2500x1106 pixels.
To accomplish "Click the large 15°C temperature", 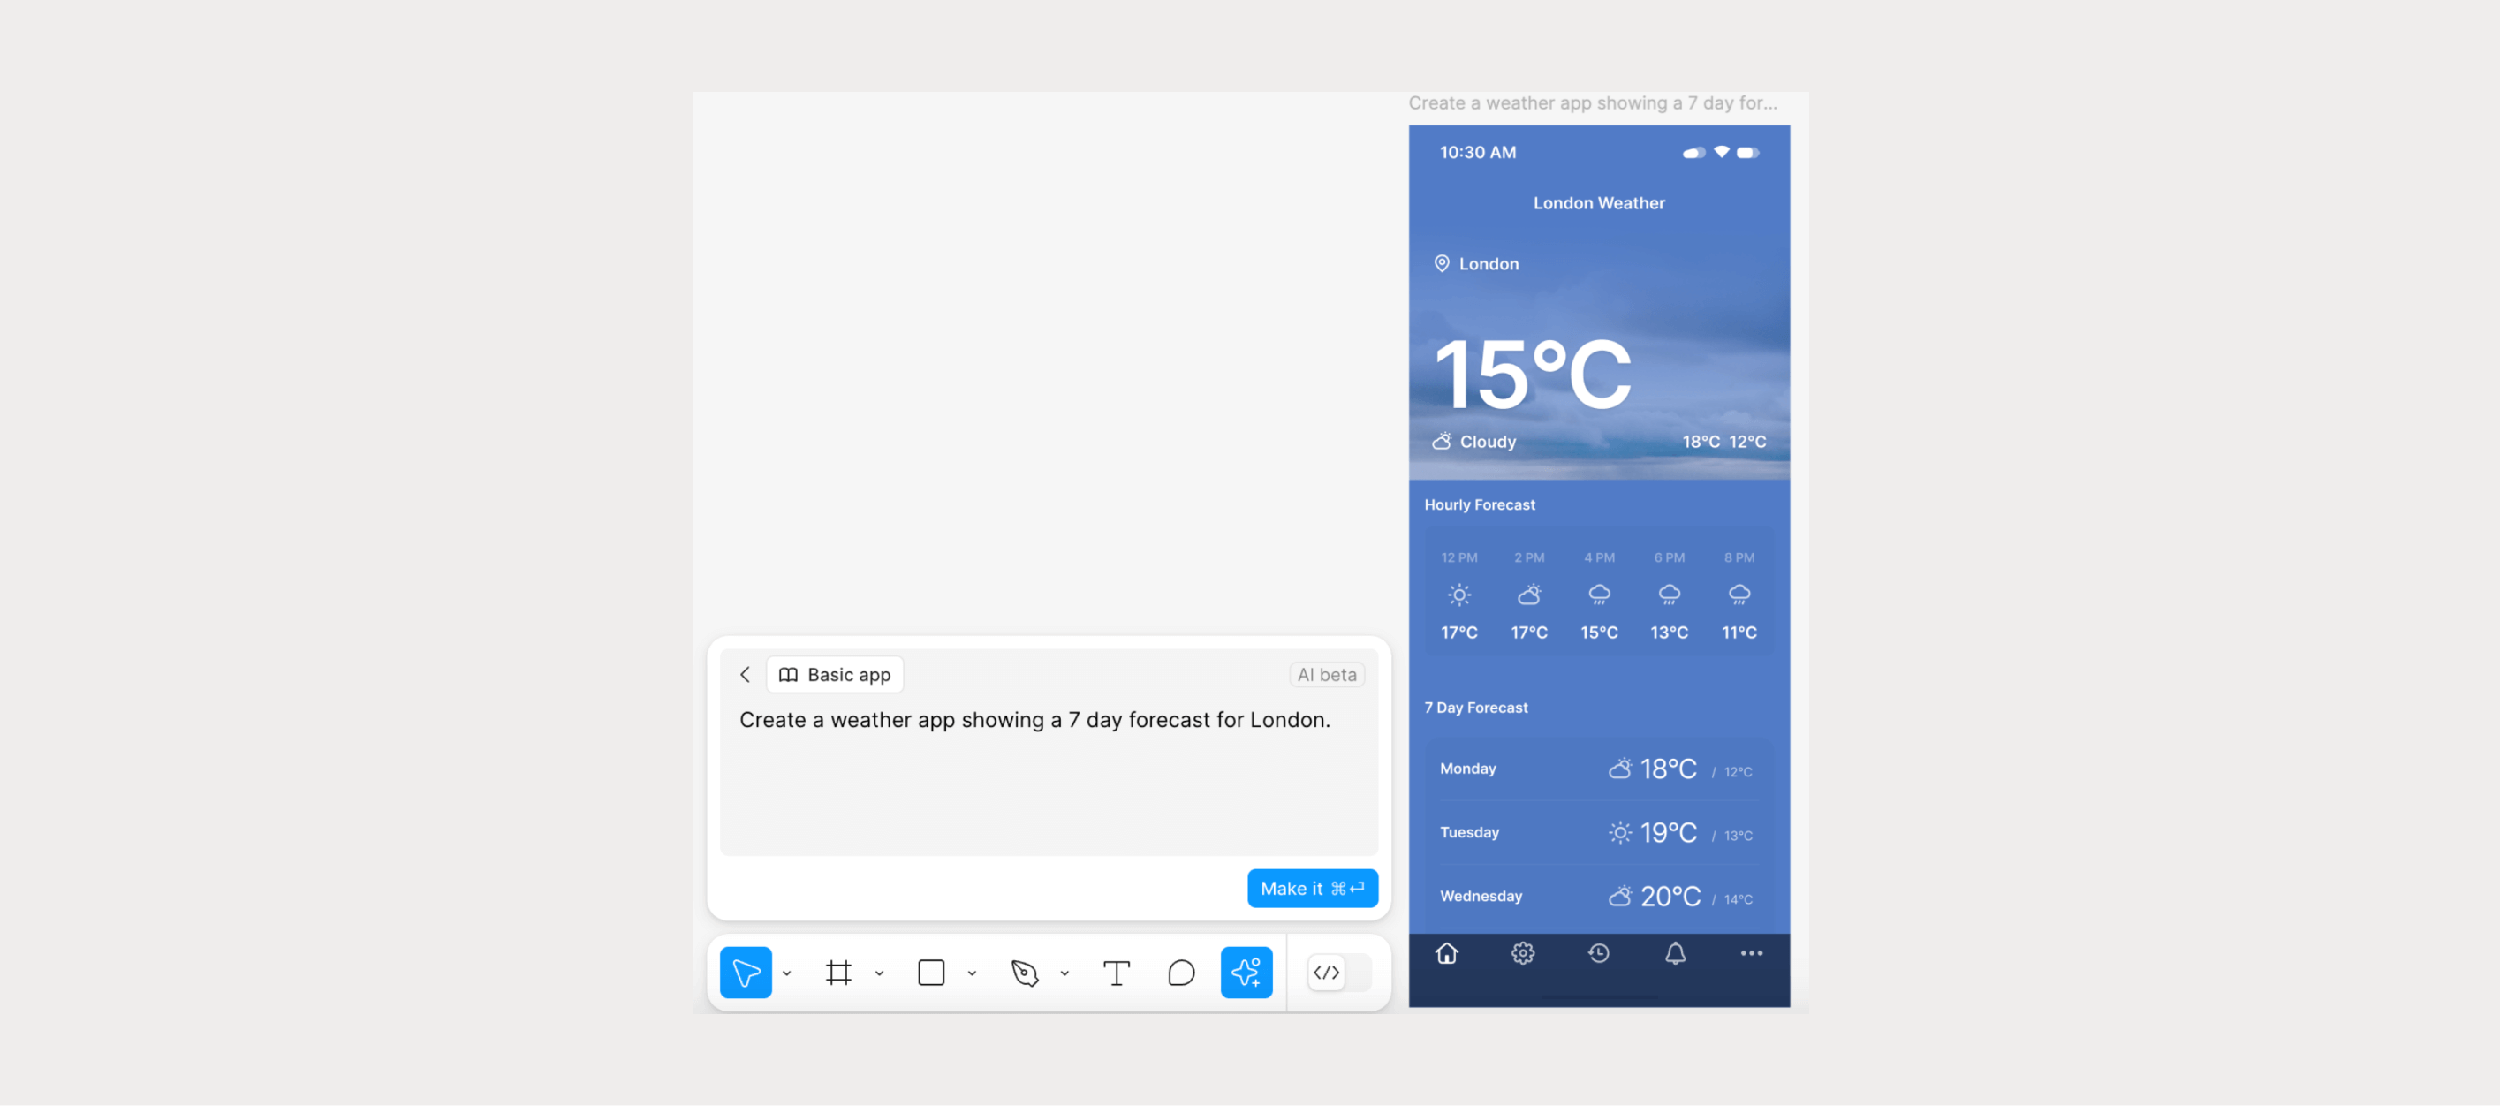I will coord(1533,375).
